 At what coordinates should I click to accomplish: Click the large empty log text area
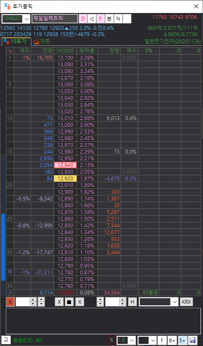pos(103,321)
